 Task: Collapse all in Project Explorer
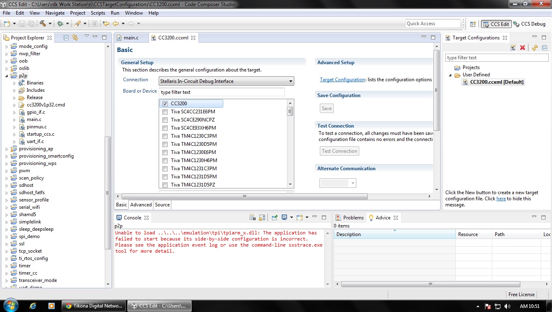66,37
